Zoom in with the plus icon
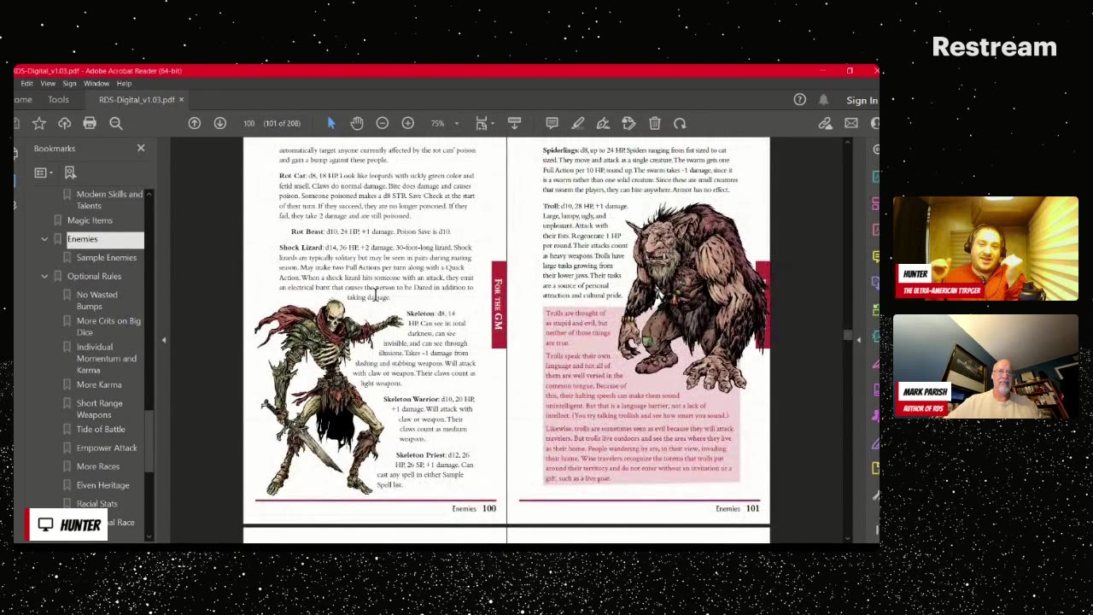1093x615 pixels. [x=408, y=123]
